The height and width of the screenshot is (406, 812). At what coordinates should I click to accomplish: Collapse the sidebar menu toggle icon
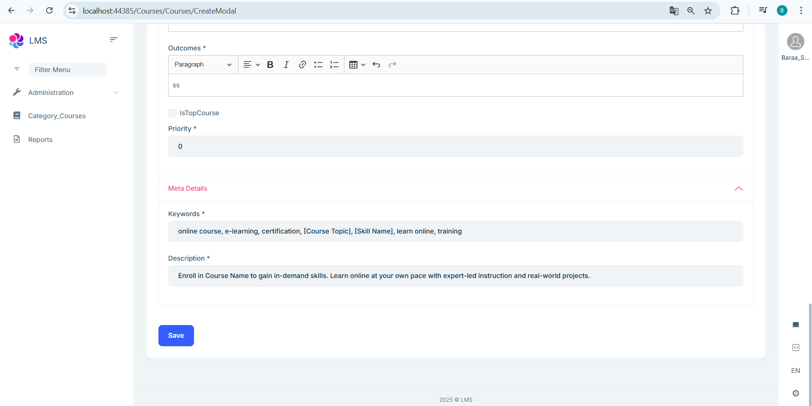tap(114, 39)
